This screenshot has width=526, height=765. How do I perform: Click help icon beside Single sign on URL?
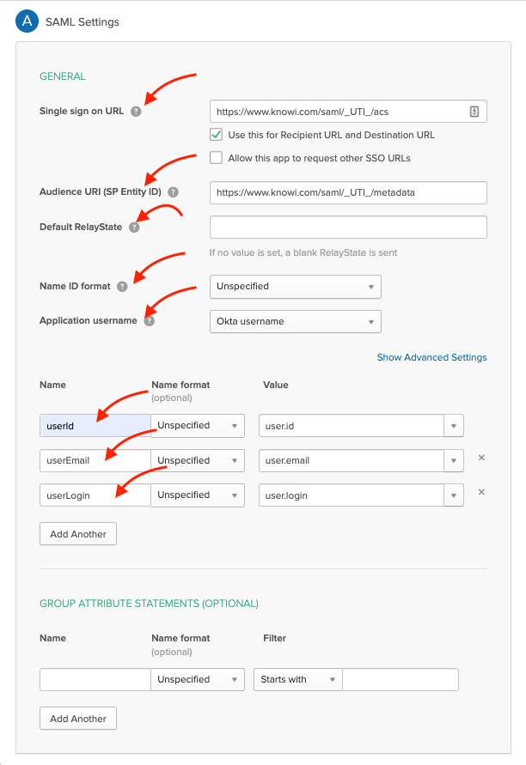point(136,112)
